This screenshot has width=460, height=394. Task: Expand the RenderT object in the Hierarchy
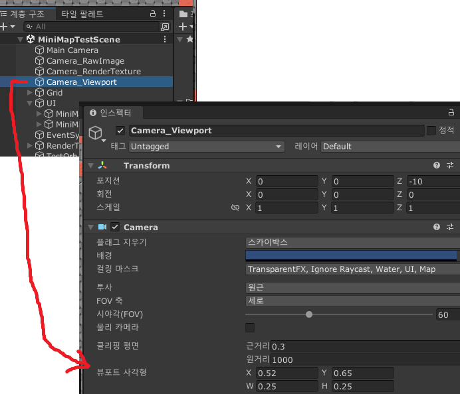[30, 145]
